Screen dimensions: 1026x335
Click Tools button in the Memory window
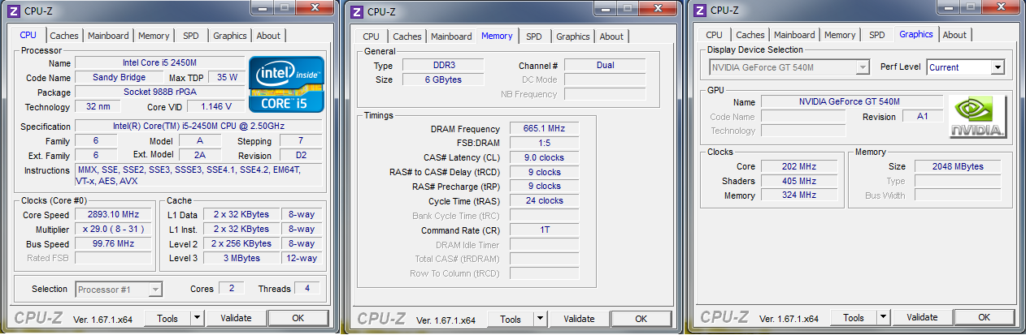[511, 319]
